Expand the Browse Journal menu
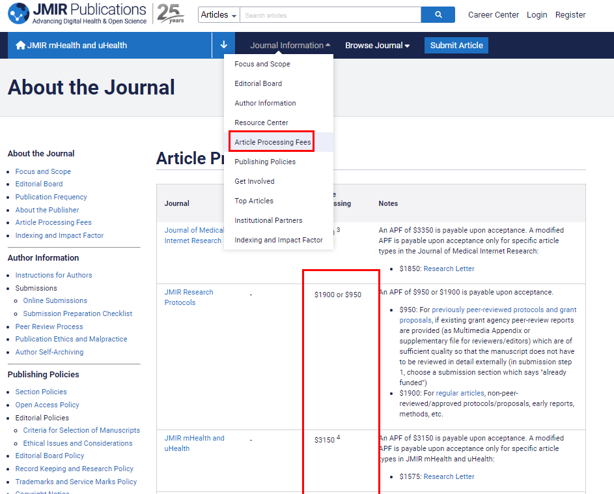Screen dimensions: 614x494 [x=378, y=46]
